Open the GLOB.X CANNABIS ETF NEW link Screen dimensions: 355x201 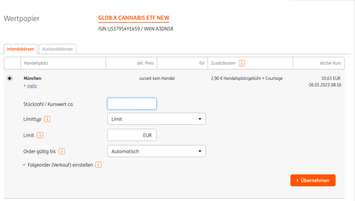pos(134,18)
